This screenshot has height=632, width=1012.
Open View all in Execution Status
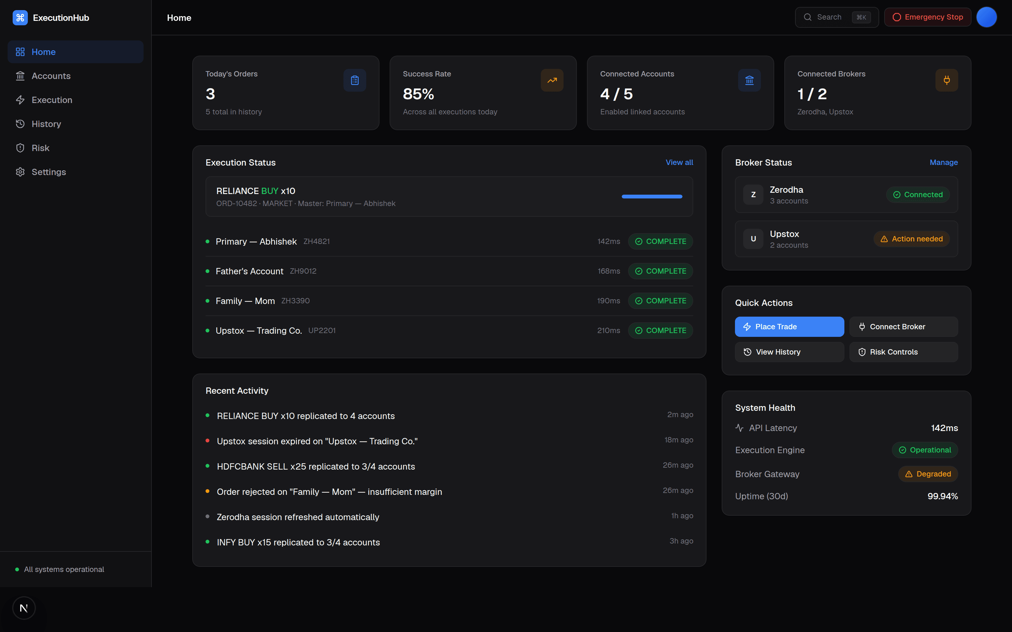(x=679, y=162)
